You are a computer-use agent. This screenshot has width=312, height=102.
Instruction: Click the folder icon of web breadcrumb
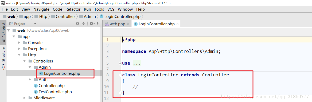(x=4, y=17)
